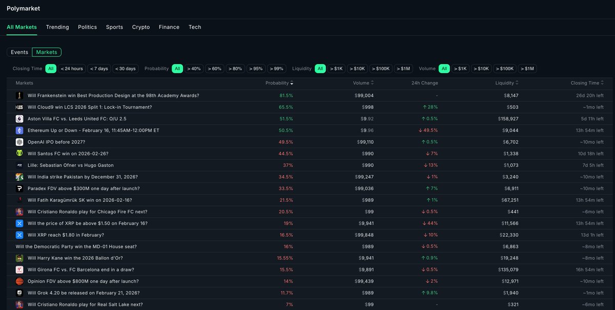Screen dimensions: 615x310
Task: Click the OpenAI IPO market icon
Action: coord(19,142)
